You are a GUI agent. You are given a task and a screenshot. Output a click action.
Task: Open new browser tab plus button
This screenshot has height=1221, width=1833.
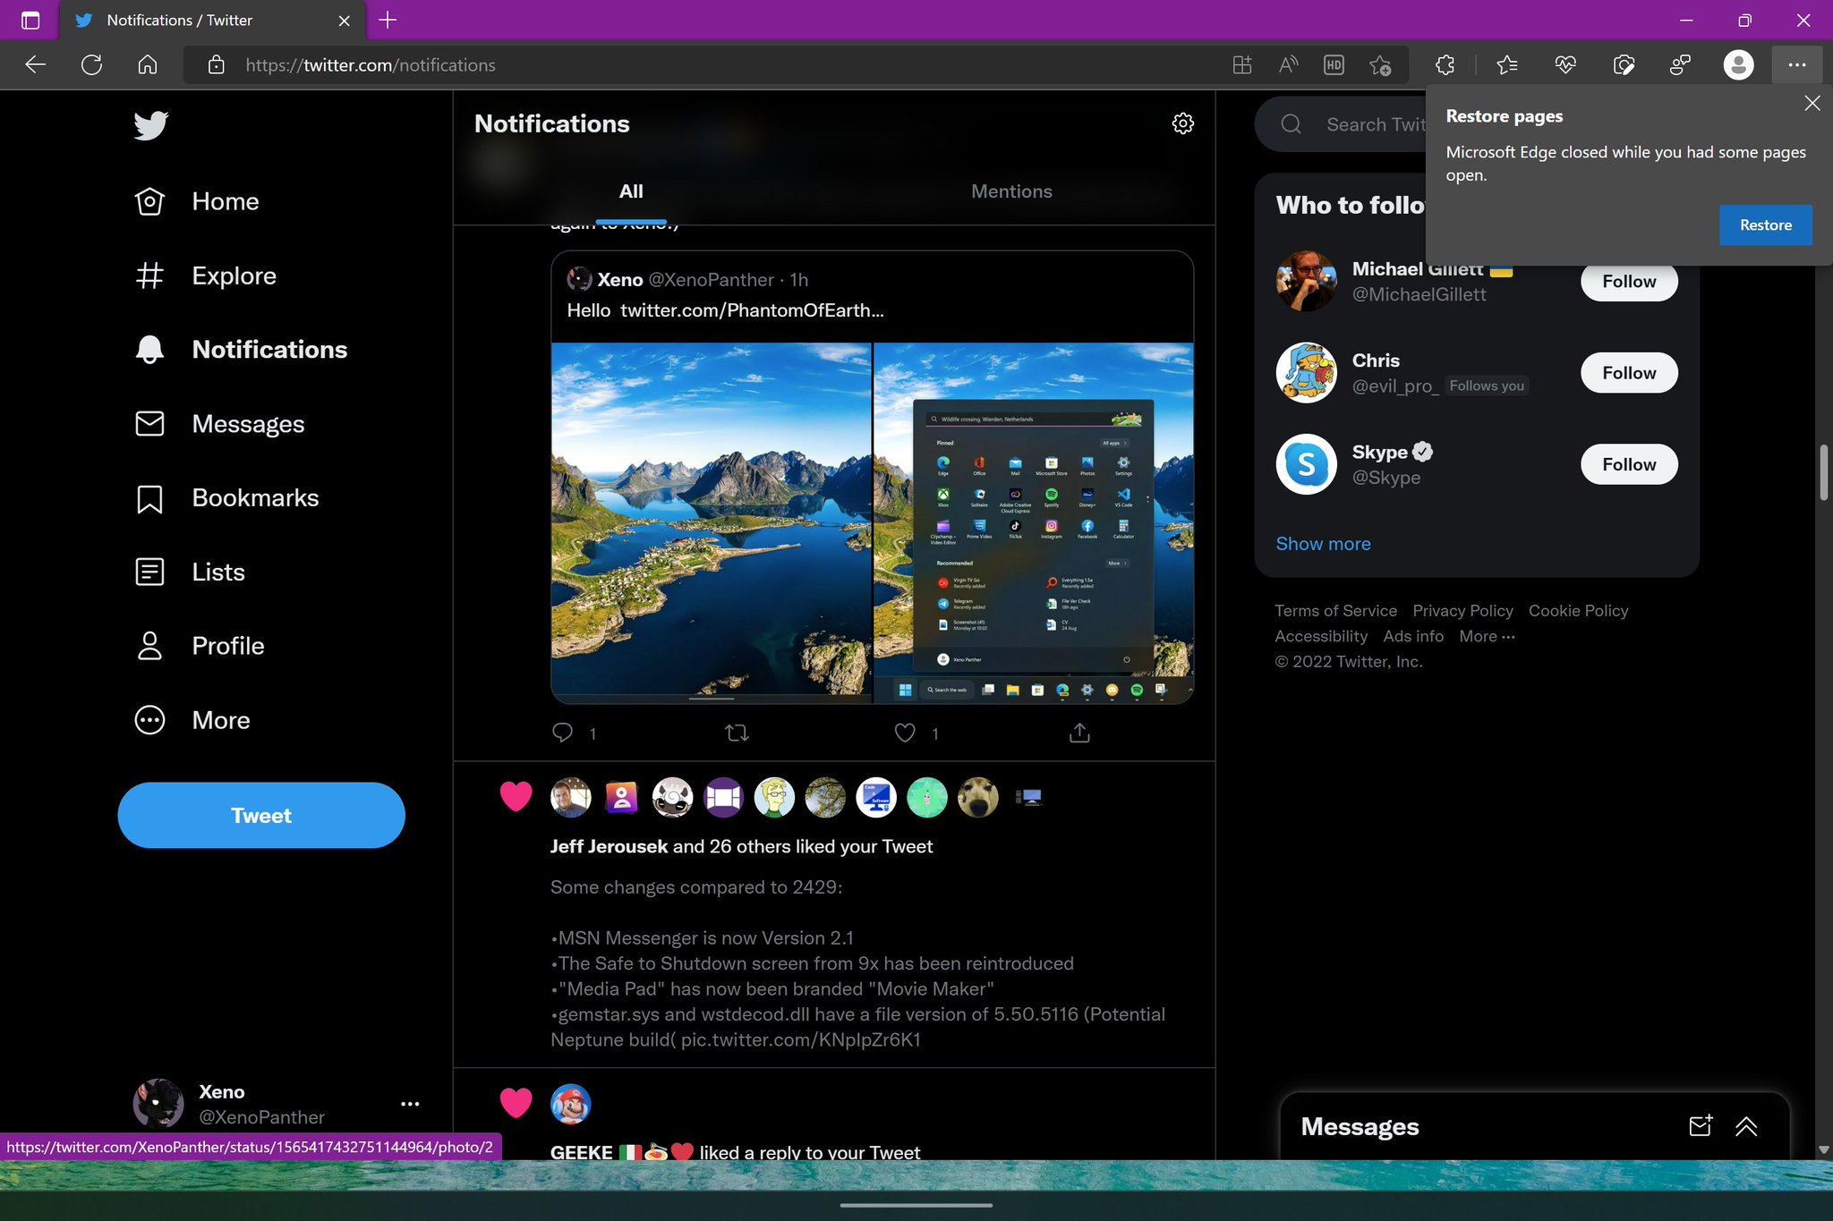click(388, 20)
